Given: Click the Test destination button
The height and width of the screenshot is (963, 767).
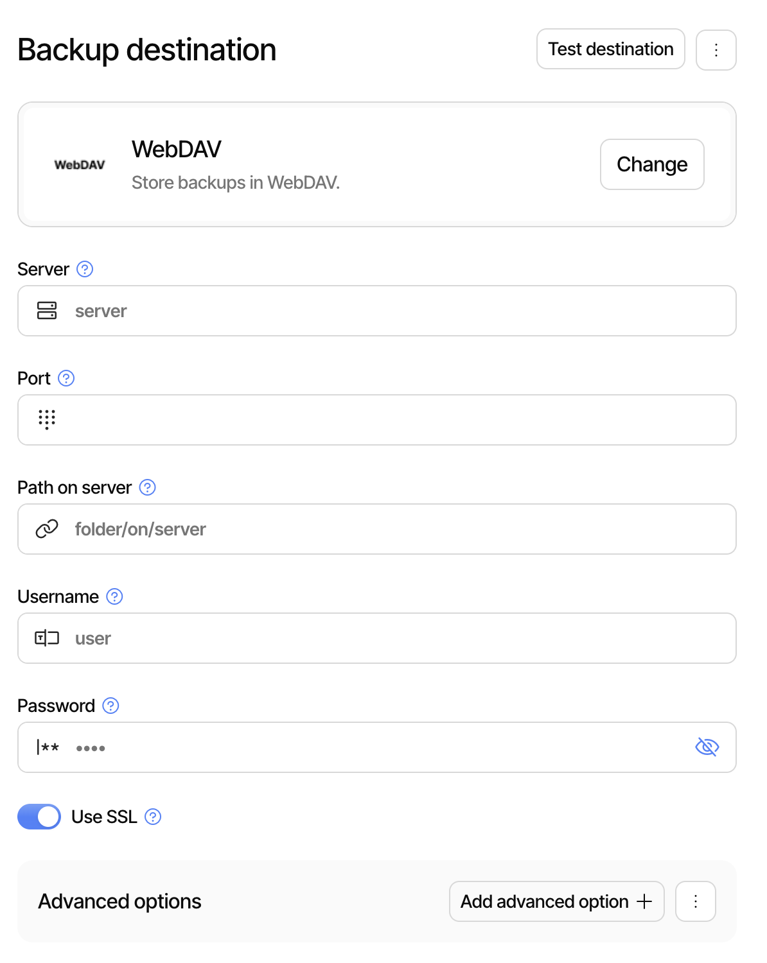Looking at the screenshot, I should [610, 49].
